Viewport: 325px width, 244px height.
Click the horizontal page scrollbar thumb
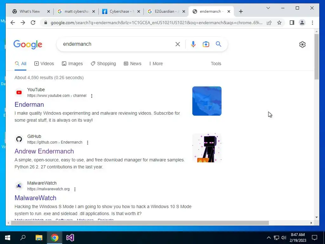(x=140, y=223)
